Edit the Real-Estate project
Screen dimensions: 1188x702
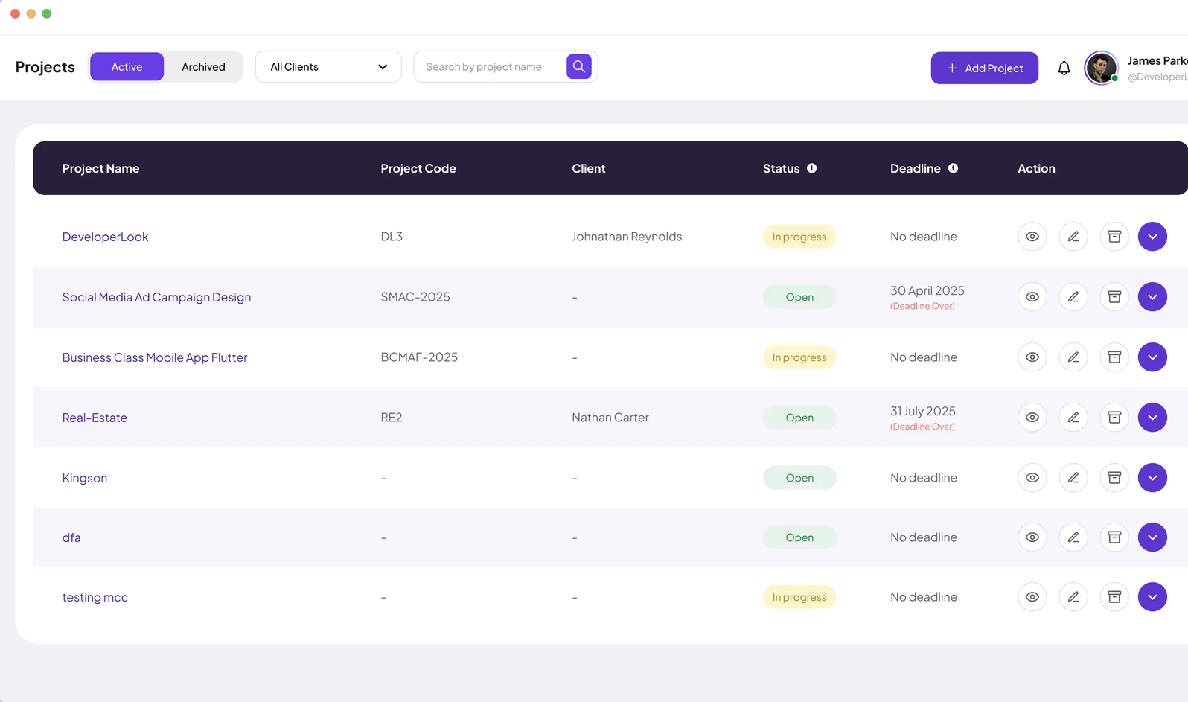click(x=1073, y=418)
